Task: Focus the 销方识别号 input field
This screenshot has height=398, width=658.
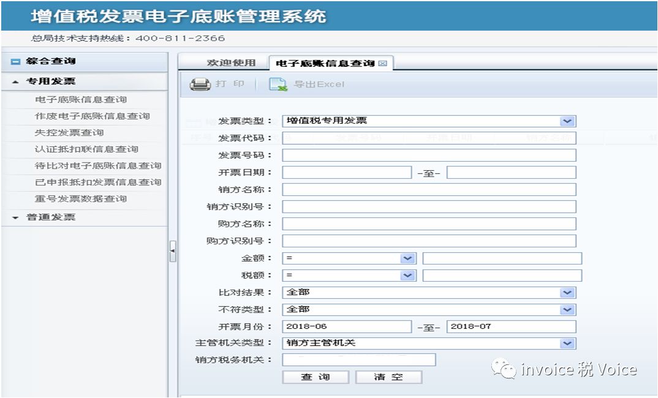Action: click(x=429, y=207)
